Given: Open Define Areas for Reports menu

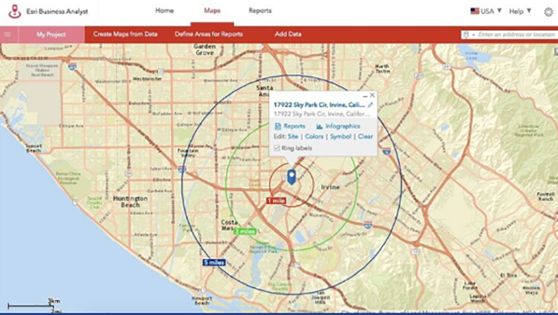Looking at the screenshot, I should point(209,34).
